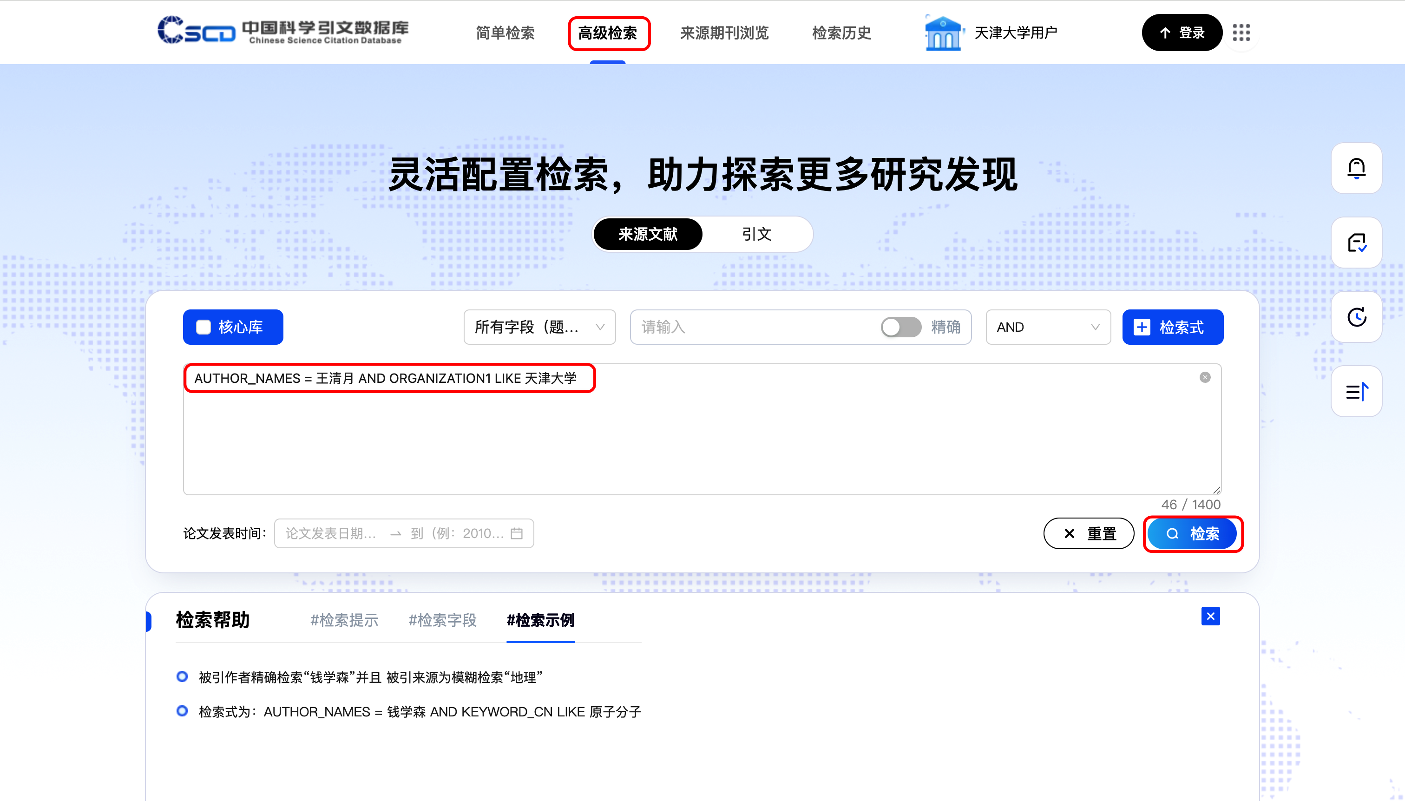Viewport: 1405px width, 801px height.
Task: Switch to the 引文 search mode
Action: tap(756, 234)
